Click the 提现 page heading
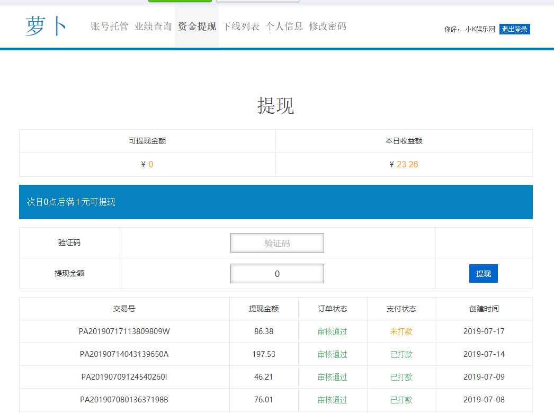Screen dimensions: 554x413 pyautogui.click(x=275, y=105)
